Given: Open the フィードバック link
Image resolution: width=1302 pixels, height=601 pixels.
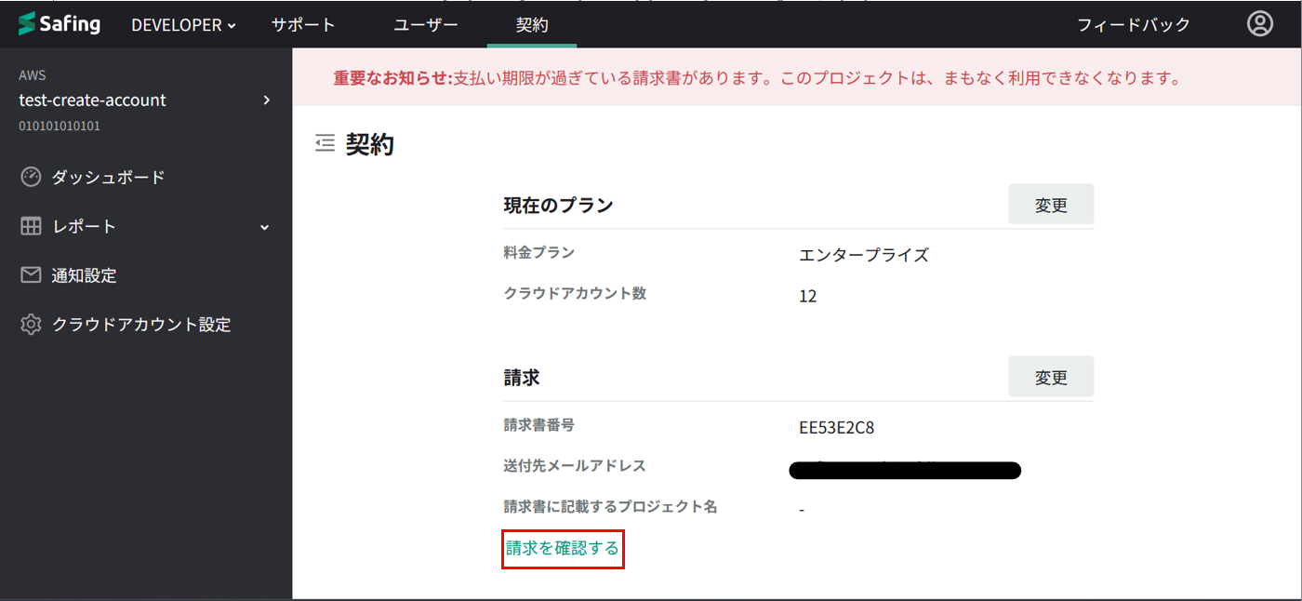Looking at the screenshot, I should pyautogui.click(x=1134, y=25).
